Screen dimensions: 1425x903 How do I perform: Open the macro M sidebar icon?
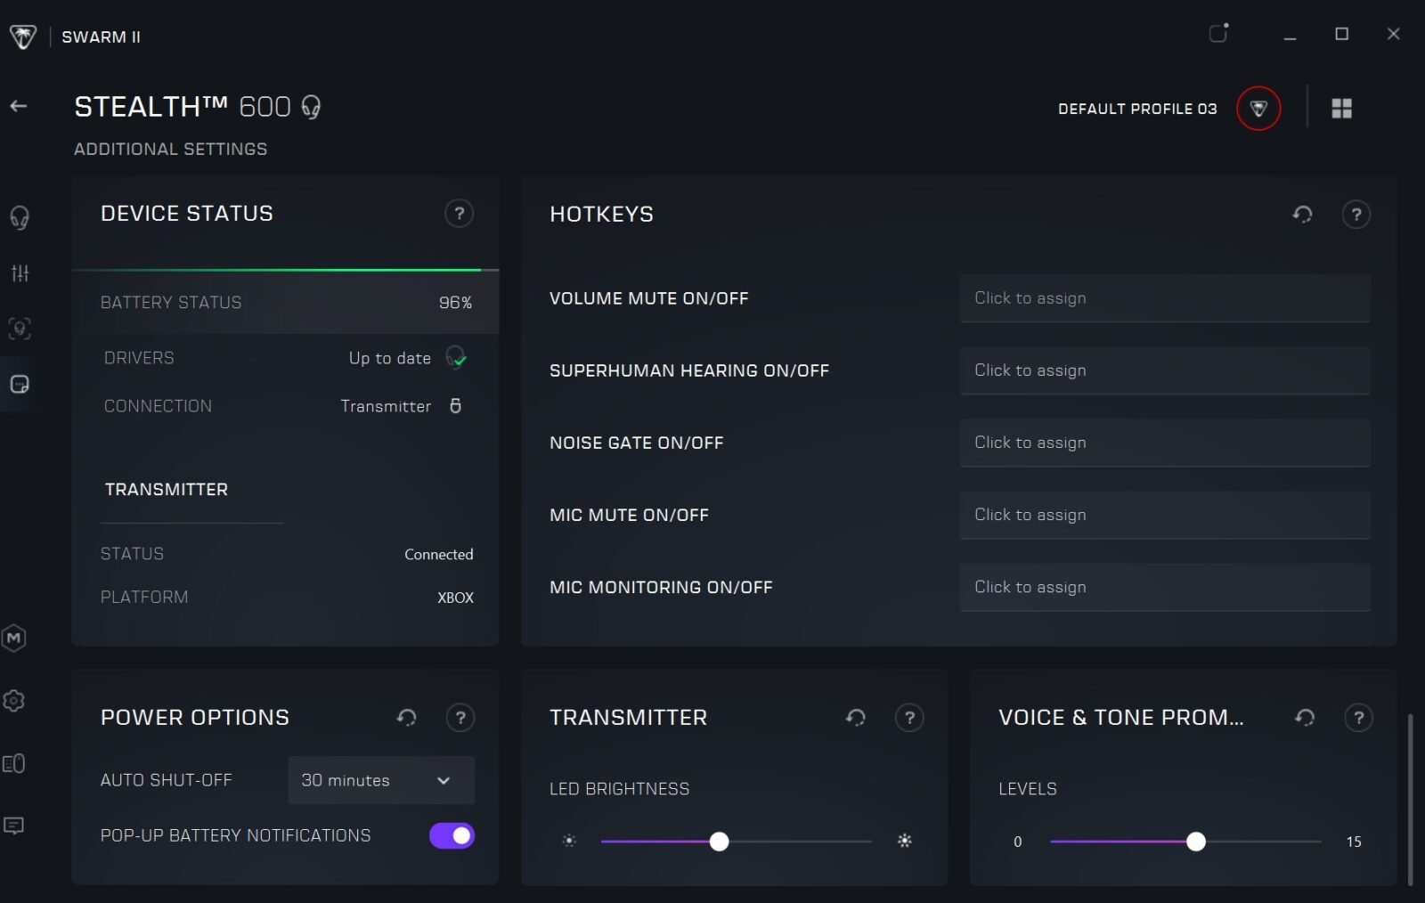[14, 638]
